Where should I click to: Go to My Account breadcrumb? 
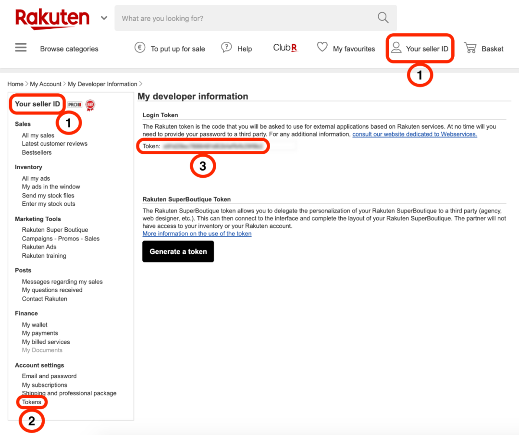[46, 84]
